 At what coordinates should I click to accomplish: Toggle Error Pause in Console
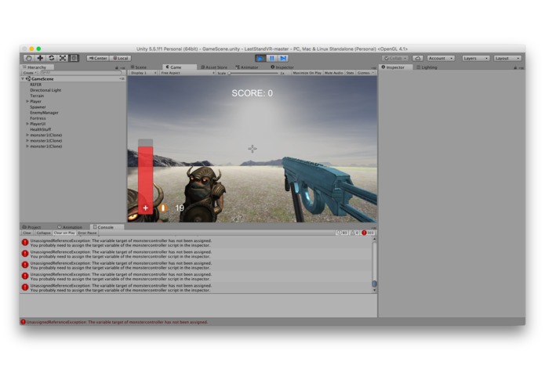[x=87, y=233]
